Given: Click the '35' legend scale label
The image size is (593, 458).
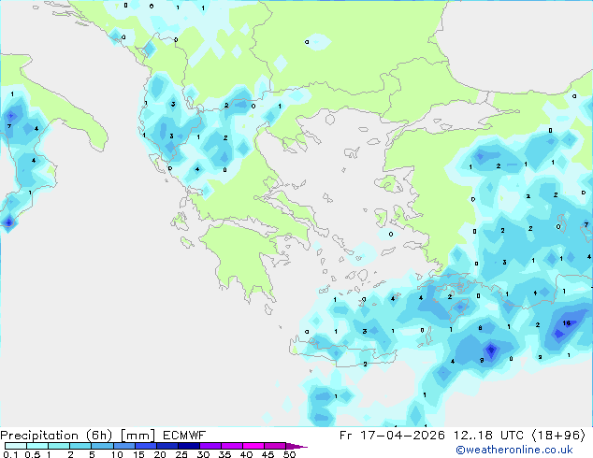Looking at the screenshot, I should pos(224,454).
